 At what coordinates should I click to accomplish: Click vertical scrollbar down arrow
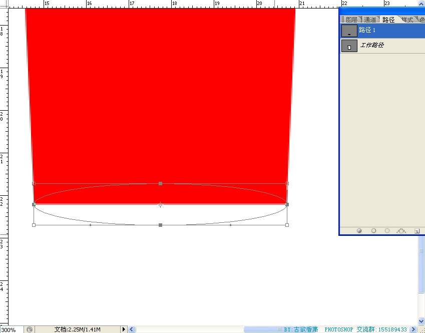point(421,321)
